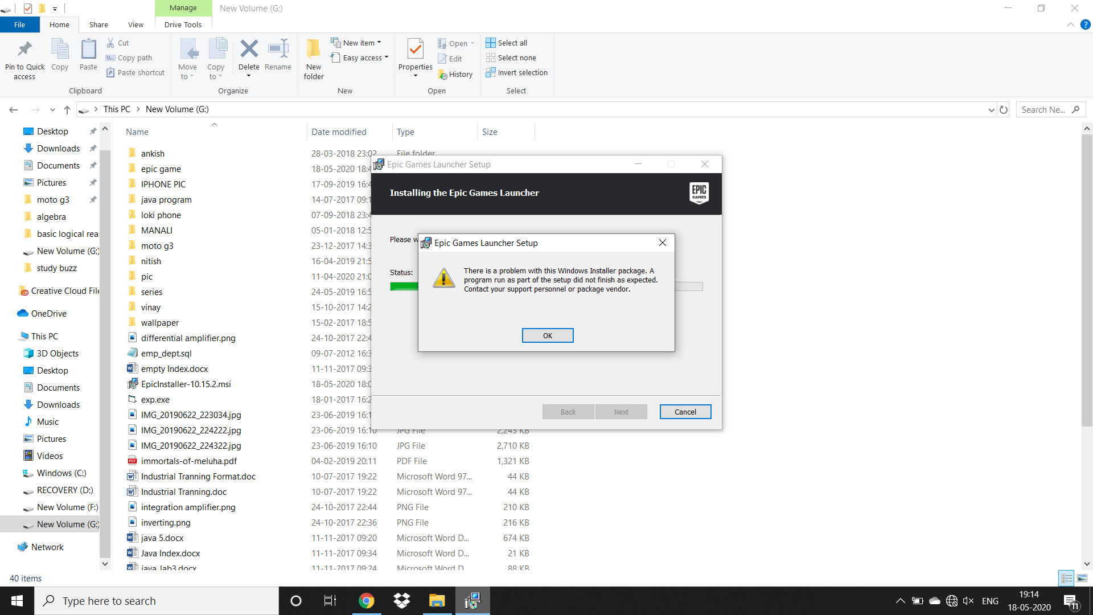Click Copy path in ribbon
The height and width of the screenshot is (615, 1093).
pyautogui.click(x=129, y=58)
